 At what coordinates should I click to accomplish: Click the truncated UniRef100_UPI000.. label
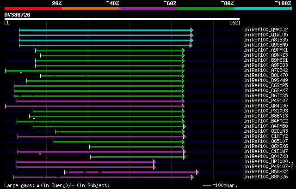click(268, 162)
